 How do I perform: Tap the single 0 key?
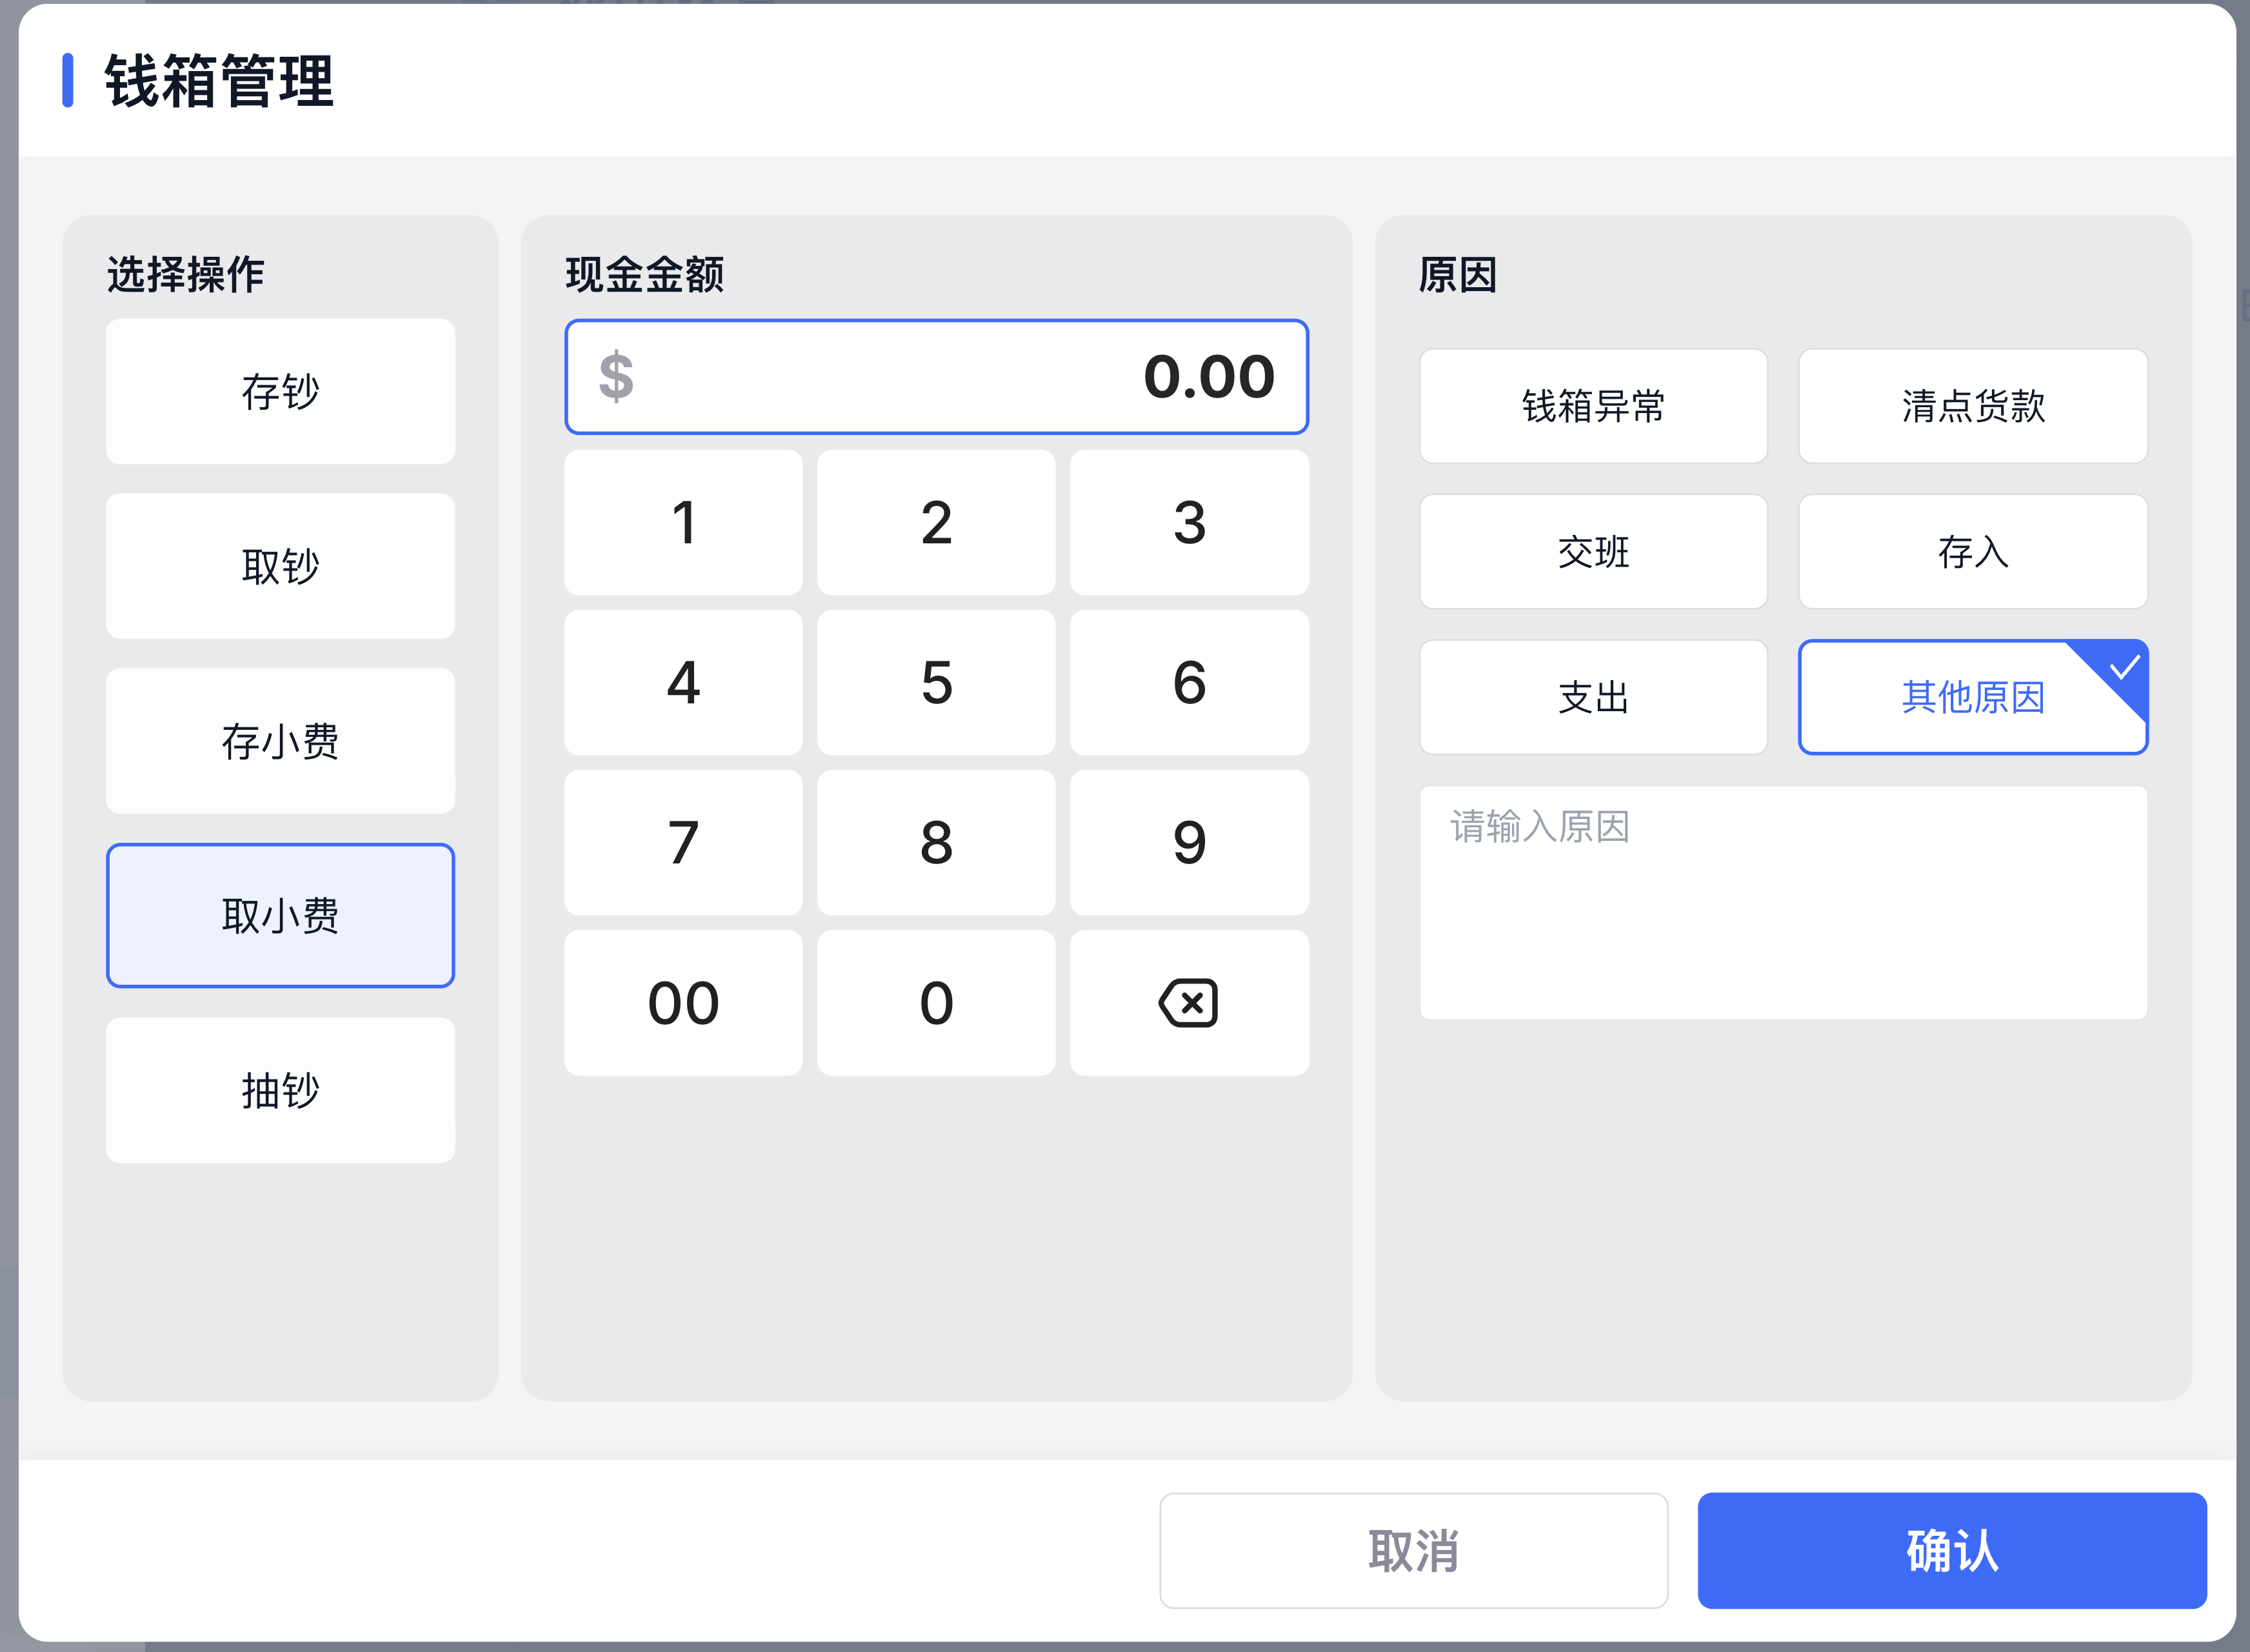coord(935,1003)
